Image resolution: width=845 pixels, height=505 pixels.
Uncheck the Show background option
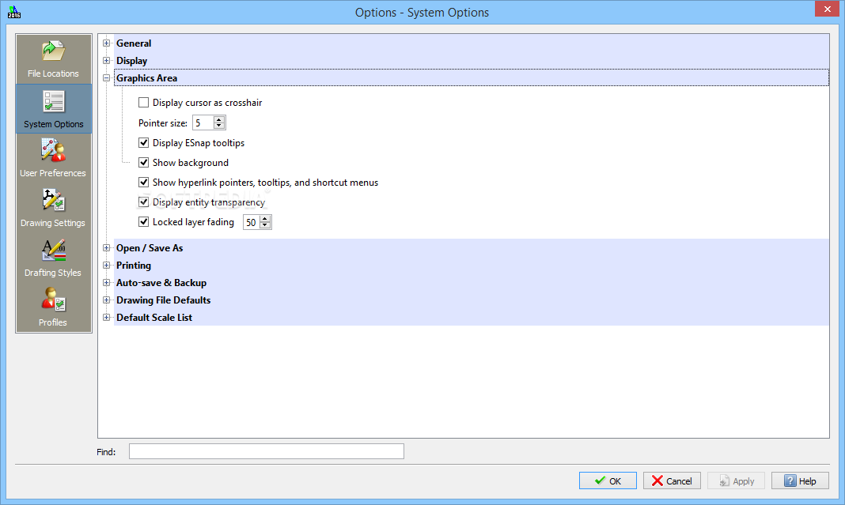[x=143, y=163]
